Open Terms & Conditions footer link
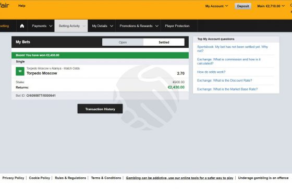 click(x=106, y=178)
